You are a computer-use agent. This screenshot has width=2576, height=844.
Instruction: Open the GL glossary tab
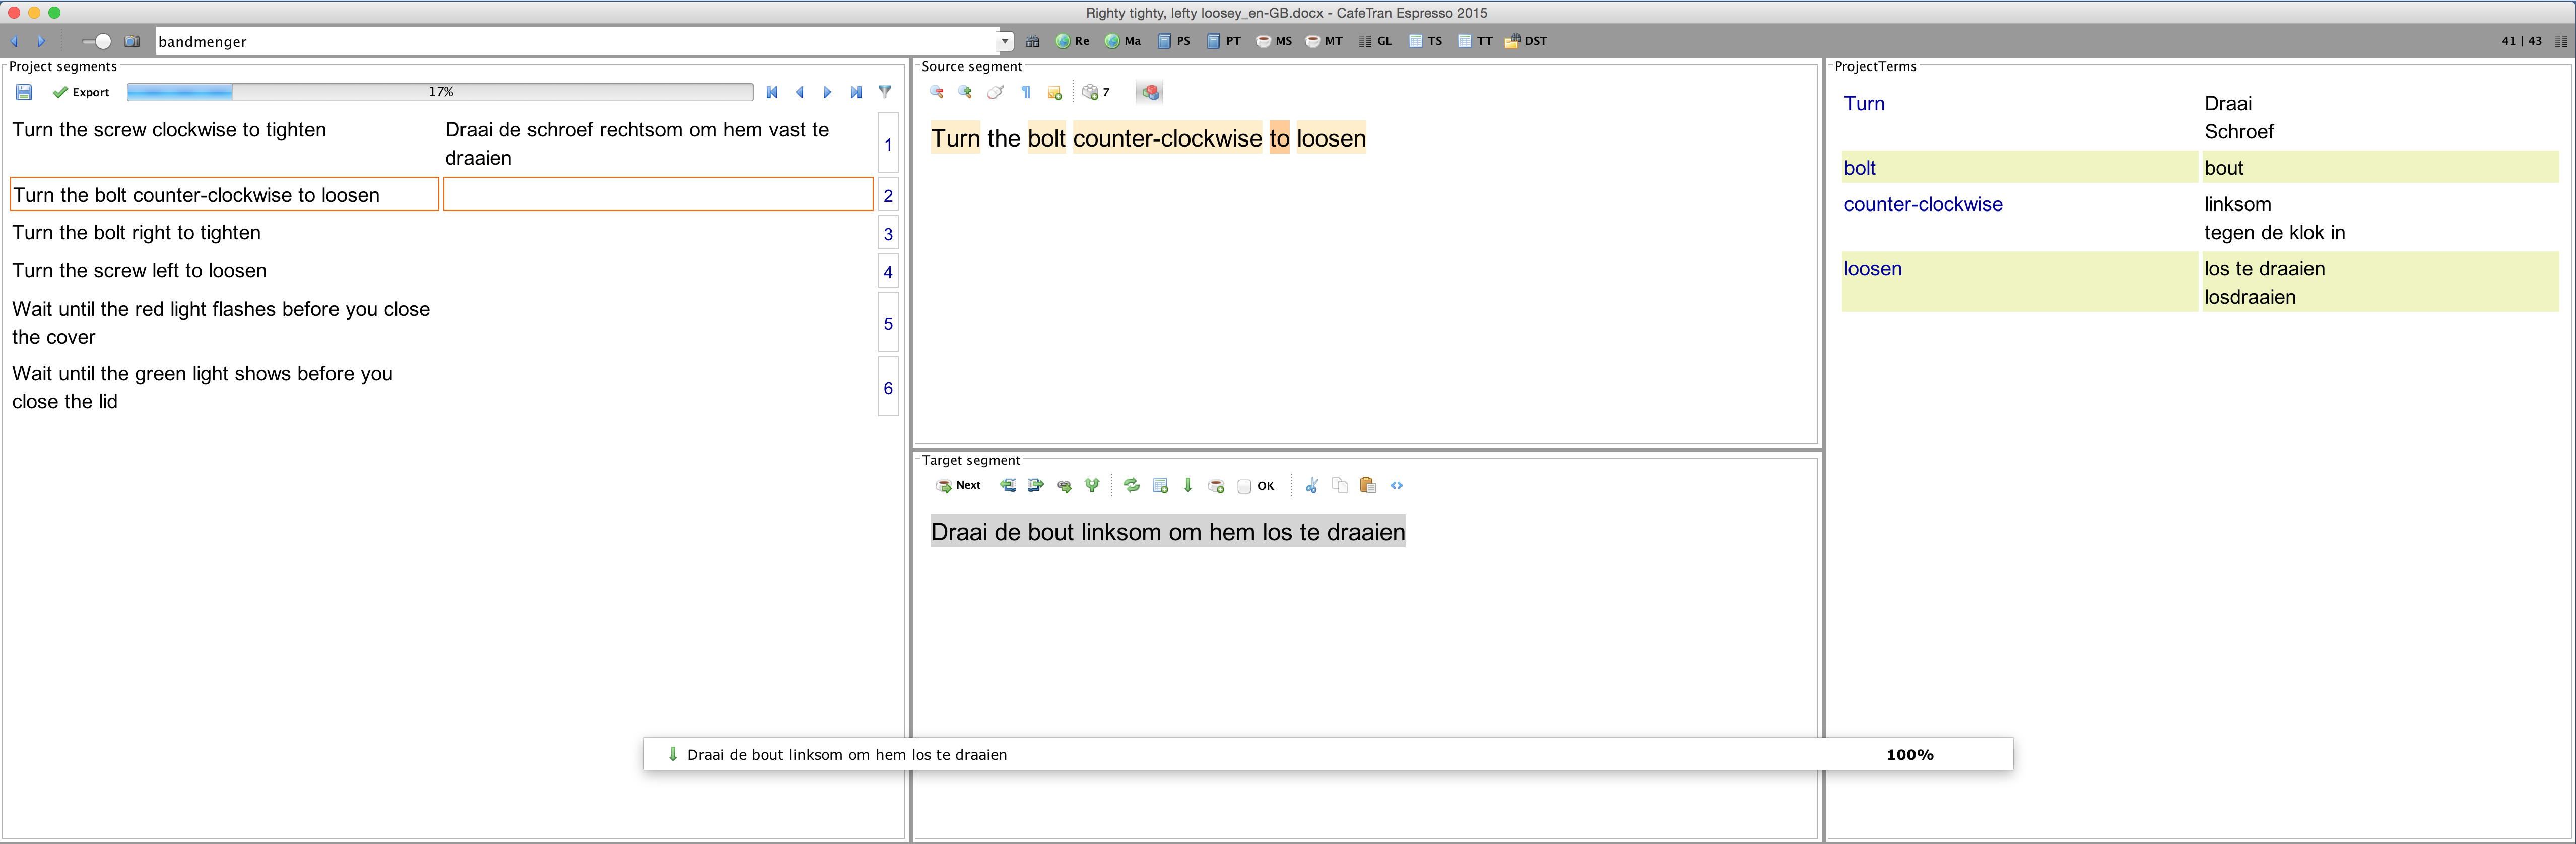coord(1375,41)
